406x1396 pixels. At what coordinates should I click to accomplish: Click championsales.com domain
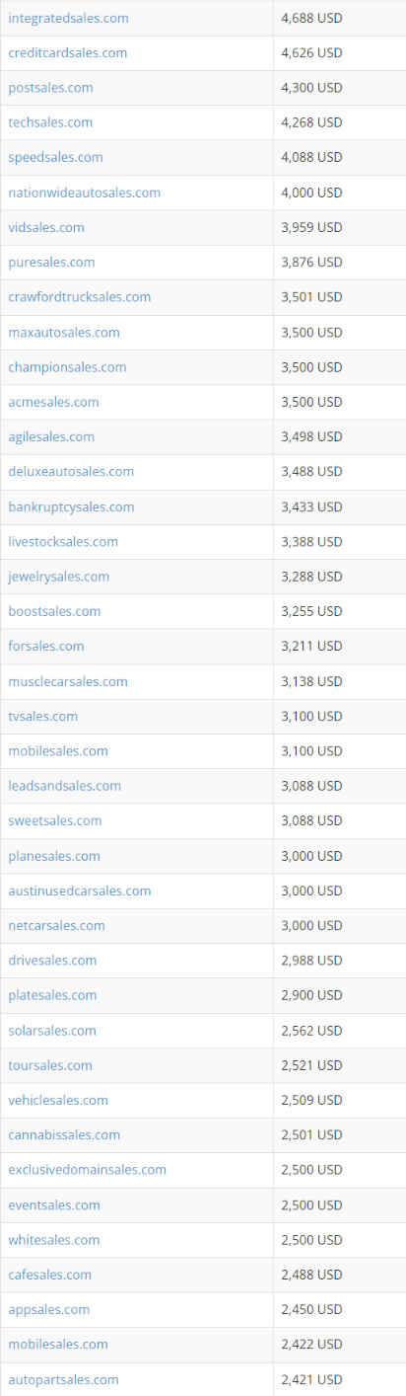(x=67, y=367)
